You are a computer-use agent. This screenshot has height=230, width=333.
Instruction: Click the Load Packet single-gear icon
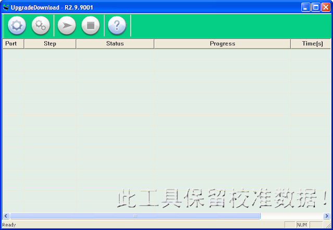pyautogui.click(x=17, y=25)
